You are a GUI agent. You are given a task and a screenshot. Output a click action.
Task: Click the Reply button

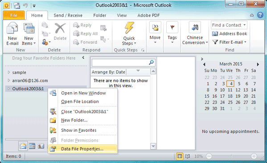82,25
